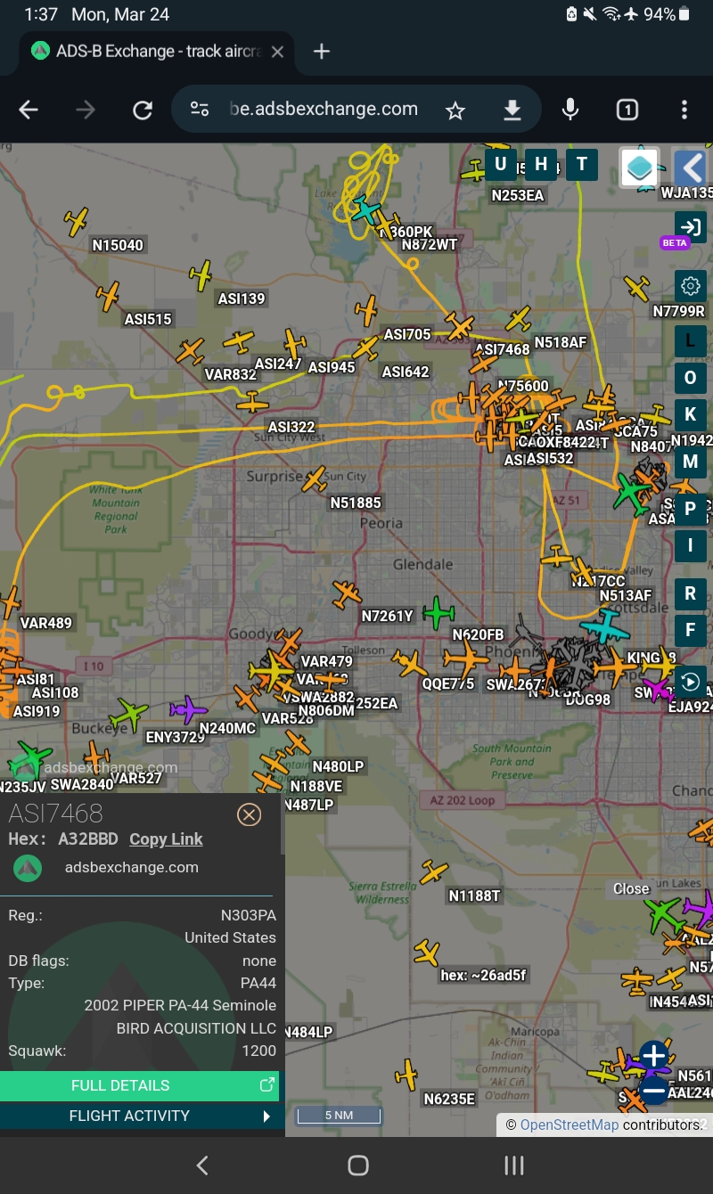Click the ASI7468 callsign heading
713x1194 pixels.
click(55, 814)
